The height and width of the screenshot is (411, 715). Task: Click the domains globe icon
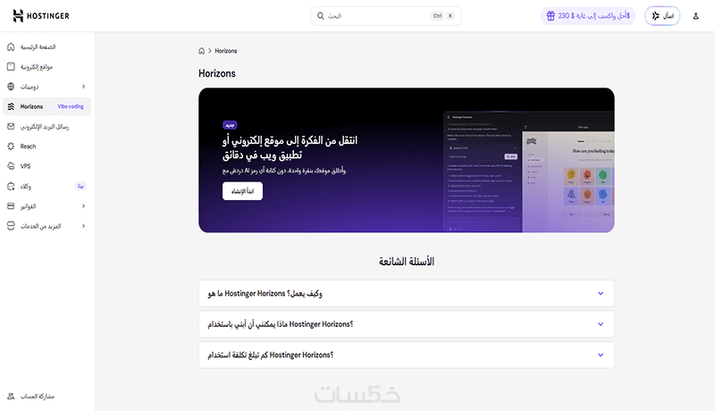(11, 87)
